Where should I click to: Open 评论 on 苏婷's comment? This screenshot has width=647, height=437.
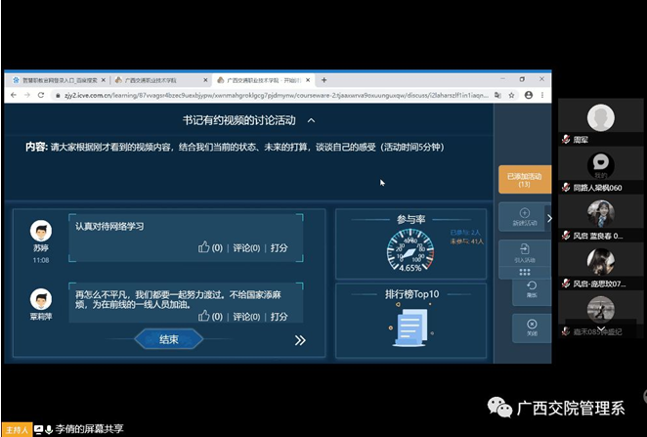click(245, 248)
